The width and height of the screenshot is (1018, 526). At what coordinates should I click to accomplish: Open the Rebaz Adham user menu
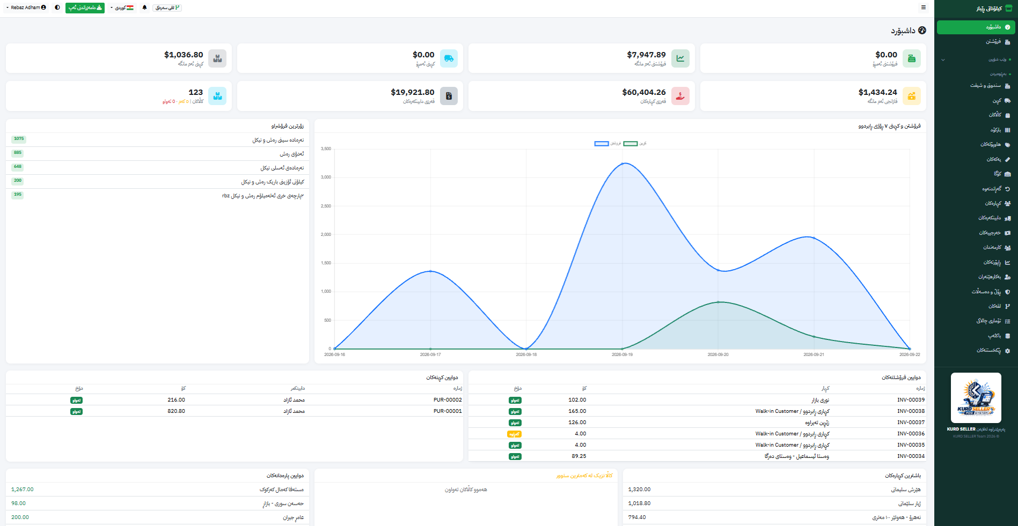(x=26, y=8)
